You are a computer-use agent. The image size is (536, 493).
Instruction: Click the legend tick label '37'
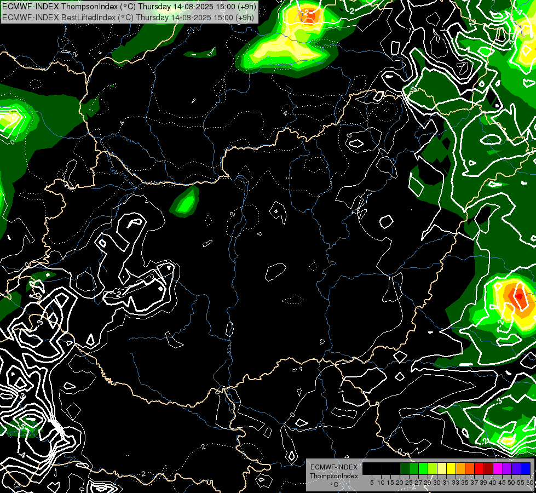(x=475, y=483)
